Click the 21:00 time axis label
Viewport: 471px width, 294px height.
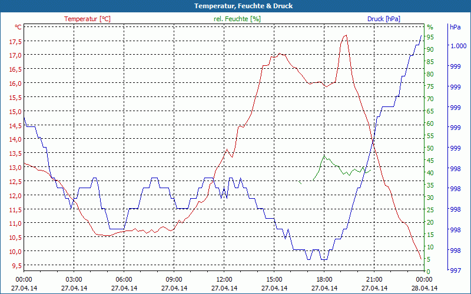tap(373, 279)
